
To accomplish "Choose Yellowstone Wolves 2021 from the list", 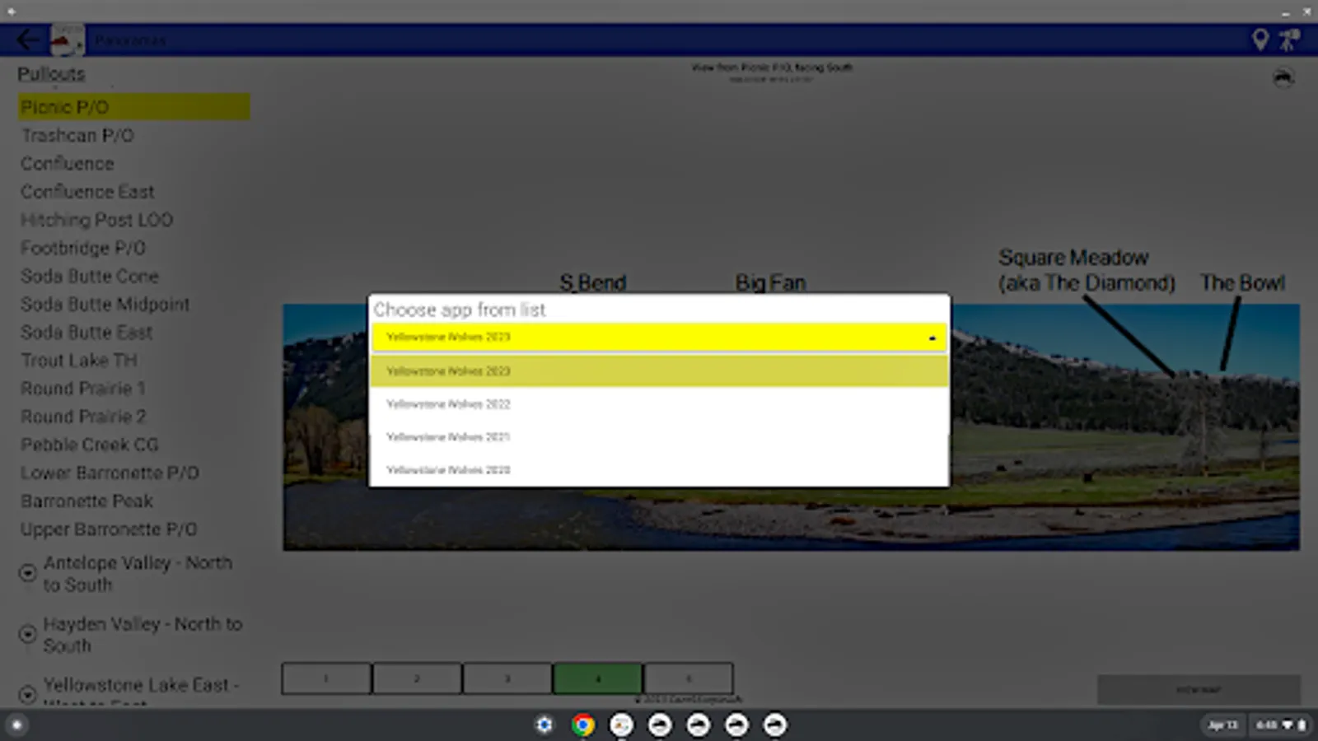I will 659,437.
